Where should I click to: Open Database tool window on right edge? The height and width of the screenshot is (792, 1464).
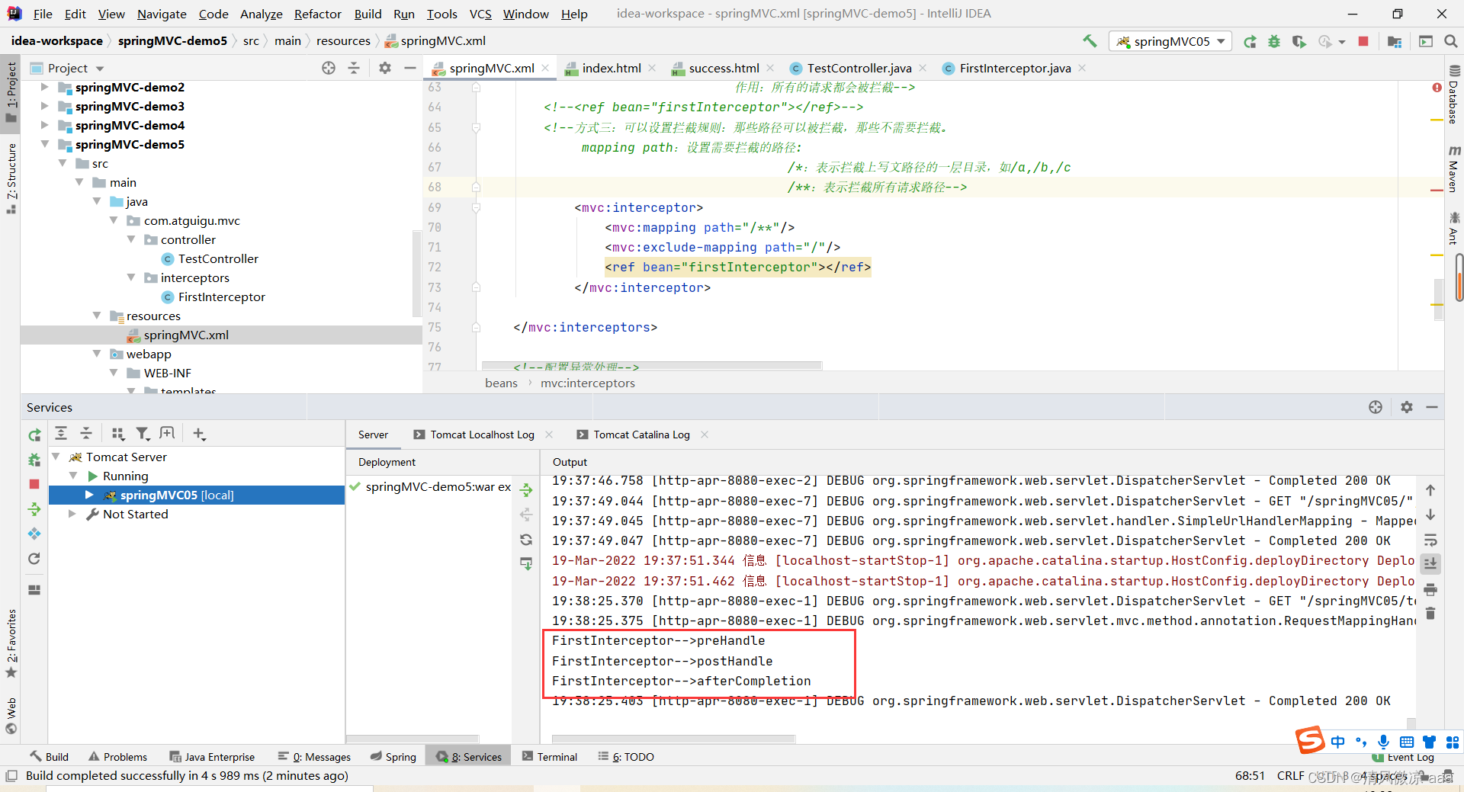pos(1453,95)
